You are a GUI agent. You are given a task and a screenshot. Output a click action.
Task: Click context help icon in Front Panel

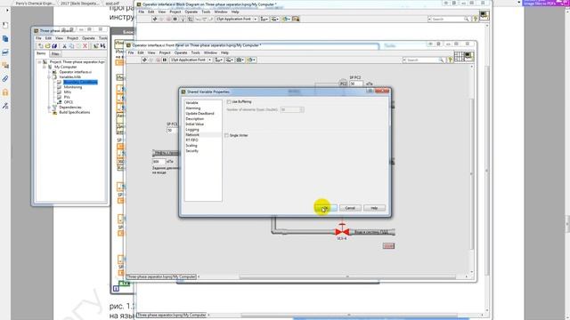(x=450, y=60)
